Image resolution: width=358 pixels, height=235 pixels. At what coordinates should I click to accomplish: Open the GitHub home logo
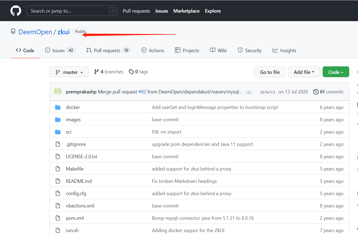(x=16, y=11)
